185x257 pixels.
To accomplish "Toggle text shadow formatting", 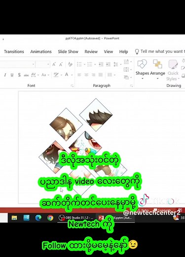I will [x=19, y=75].
